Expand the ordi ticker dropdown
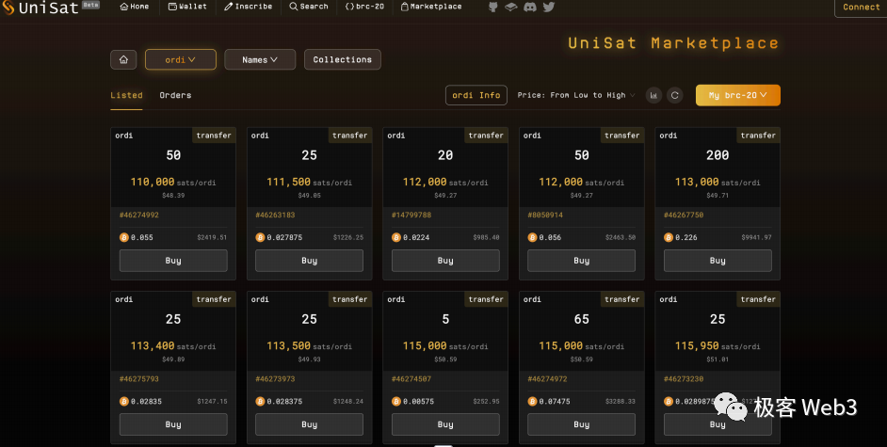 click(x=180, y=59)
